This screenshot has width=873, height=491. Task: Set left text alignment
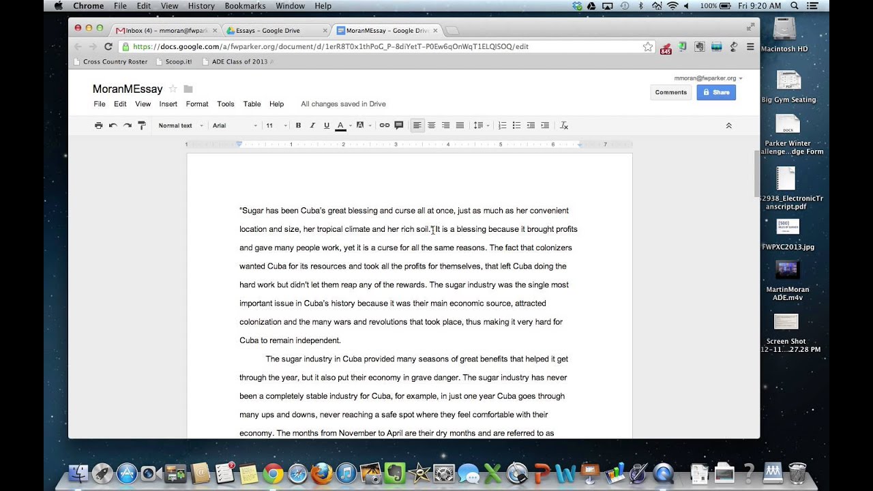(x=417, y=125)
